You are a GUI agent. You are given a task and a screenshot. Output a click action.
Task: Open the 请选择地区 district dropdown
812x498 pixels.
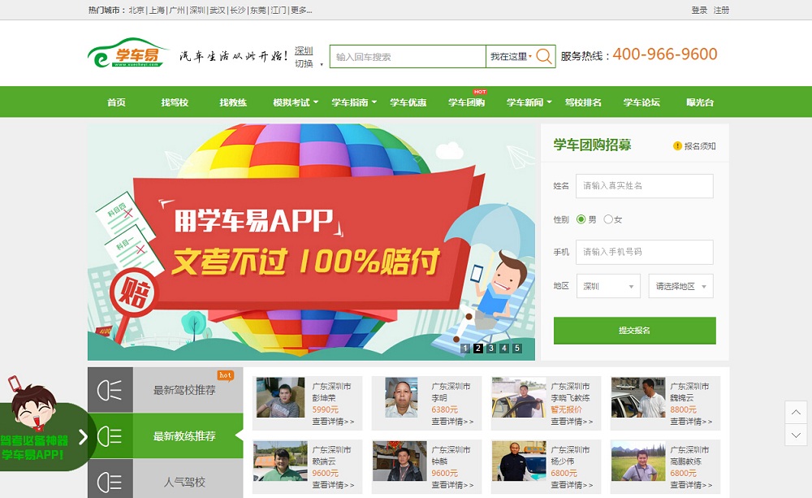point(680,286)
